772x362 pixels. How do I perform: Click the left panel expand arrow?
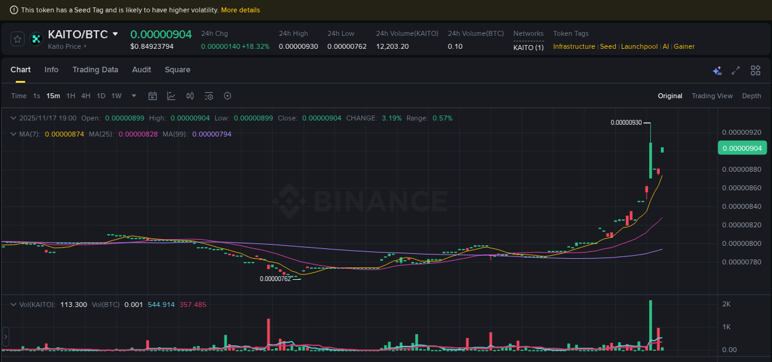[5, 337]
